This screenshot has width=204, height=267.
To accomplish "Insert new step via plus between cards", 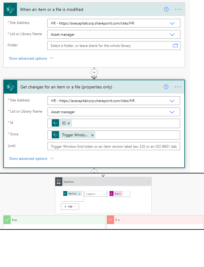I will [94, 72].
